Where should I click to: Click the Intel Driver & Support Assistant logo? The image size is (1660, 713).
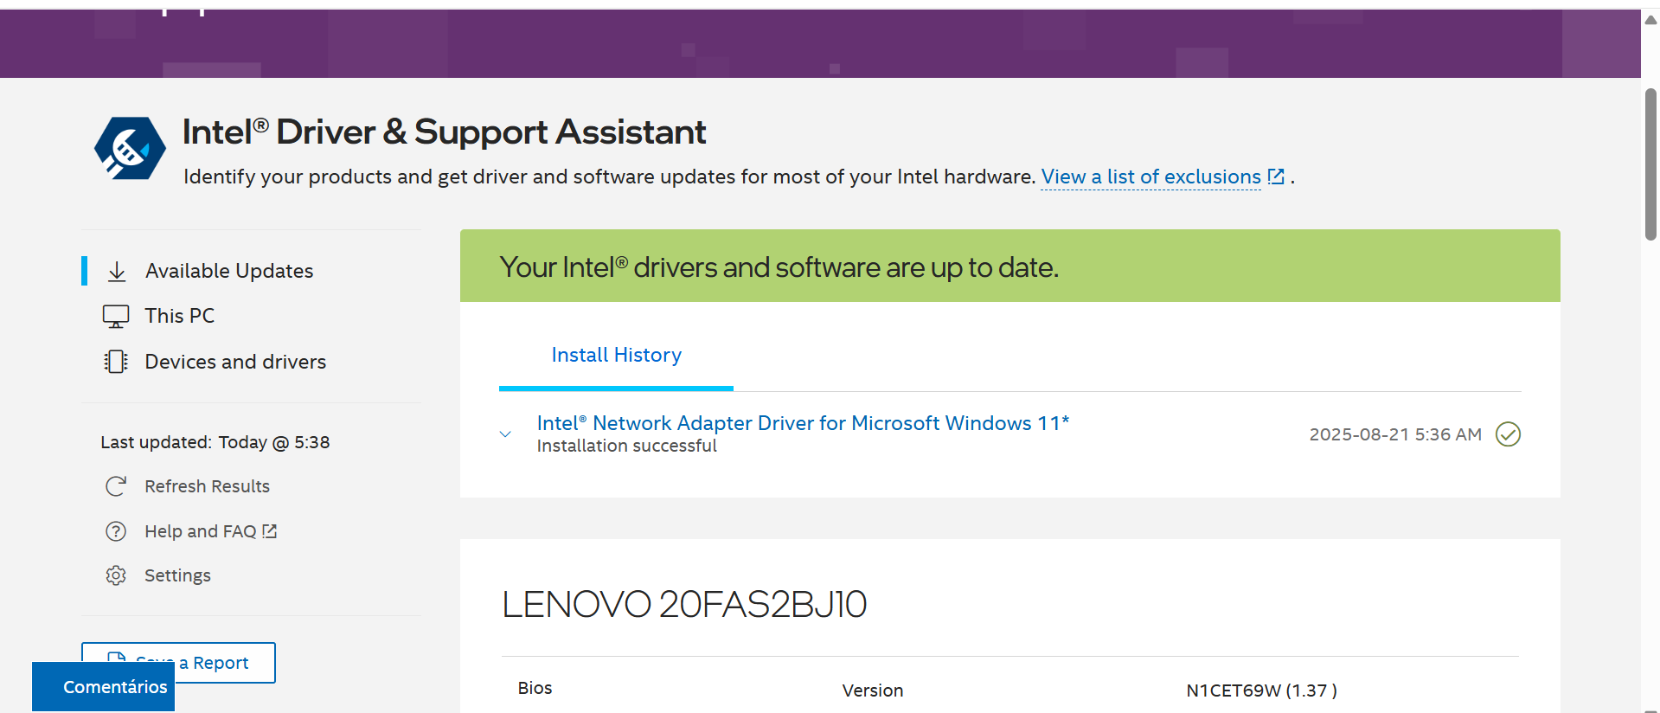tap(130, 148)
